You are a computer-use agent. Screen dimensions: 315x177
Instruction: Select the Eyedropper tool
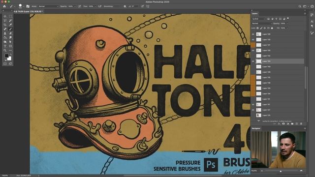[x=10, y=25]
